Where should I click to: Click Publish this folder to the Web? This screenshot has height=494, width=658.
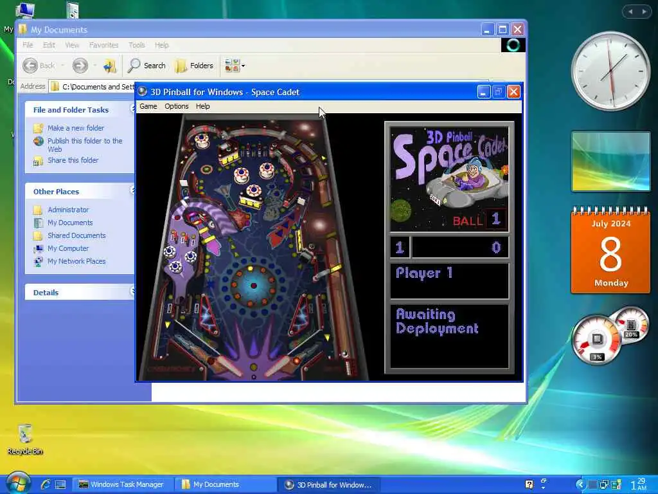point(85,145)
